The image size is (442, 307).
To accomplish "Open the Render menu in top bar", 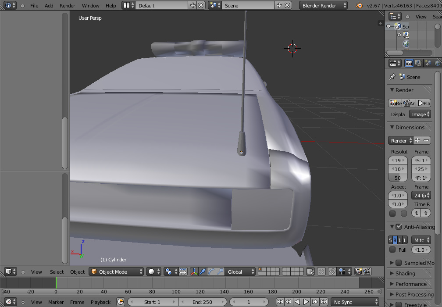I will point(67,5).
